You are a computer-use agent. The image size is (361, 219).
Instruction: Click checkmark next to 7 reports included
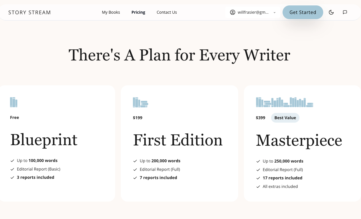click(135, 178)
